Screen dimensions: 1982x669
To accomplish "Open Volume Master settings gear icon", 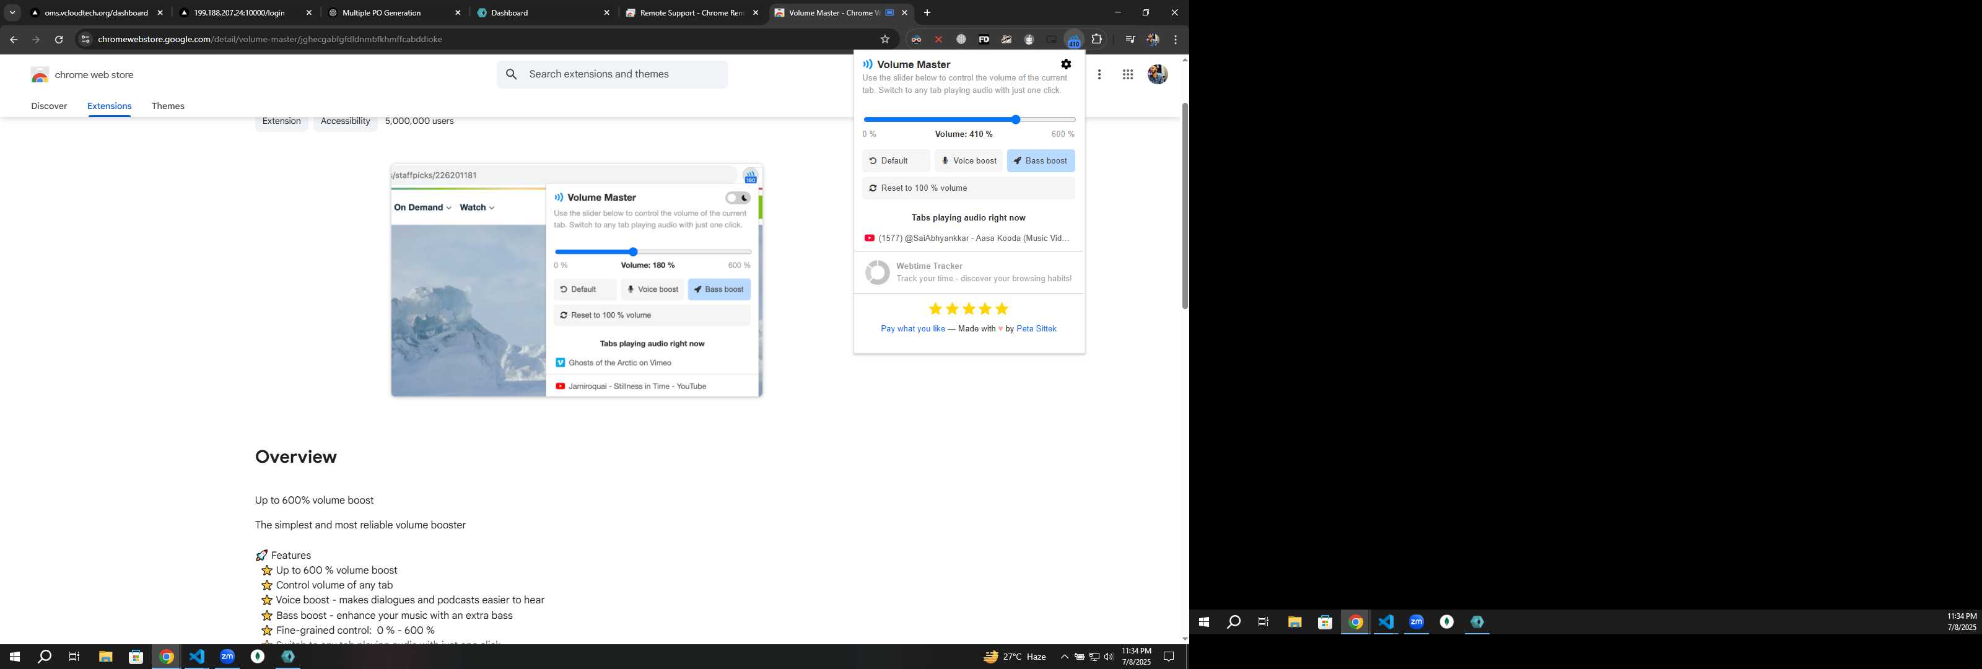I will pos(1065,64).
